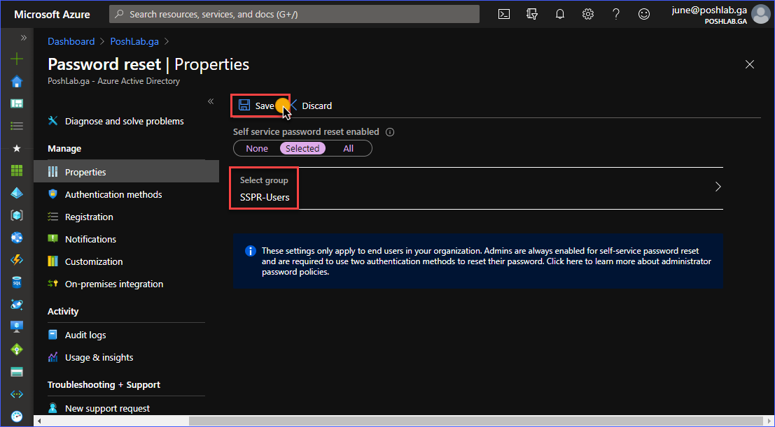Screen dimensions: 775x427
Task: Open the Help question mark menu
Action: click(616, 14)
